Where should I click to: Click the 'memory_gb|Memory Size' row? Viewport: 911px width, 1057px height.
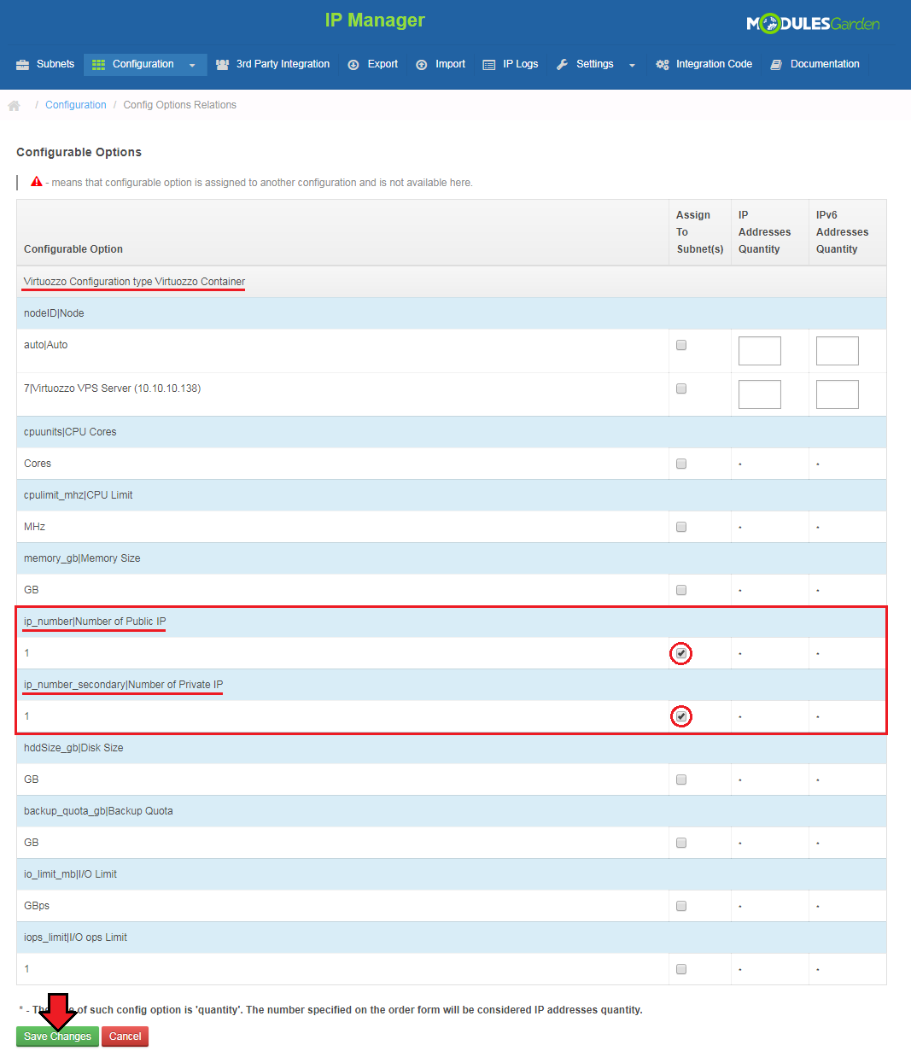pos(452,558)
